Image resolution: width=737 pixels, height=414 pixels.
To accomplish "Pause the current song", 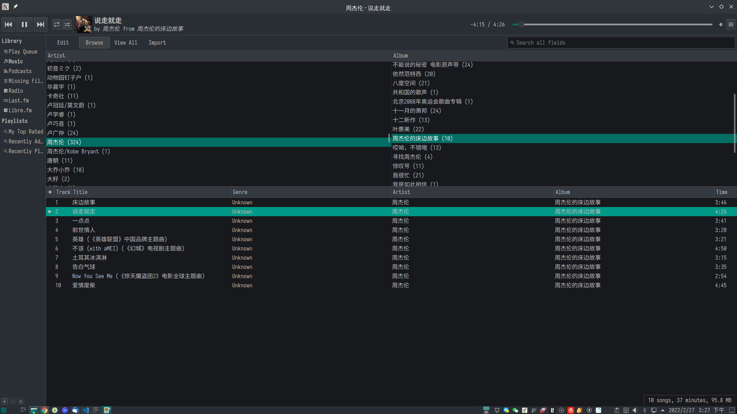I will coord(24,24).
